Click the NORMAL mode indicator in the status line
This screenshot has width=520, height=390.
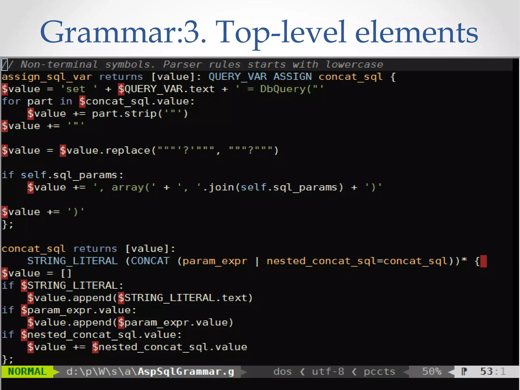[x=27, y=371]
